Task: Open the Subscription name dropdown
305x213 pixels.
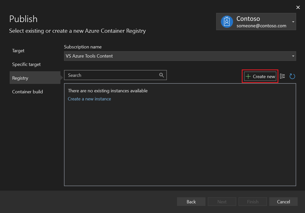Action: pos(293,56)
